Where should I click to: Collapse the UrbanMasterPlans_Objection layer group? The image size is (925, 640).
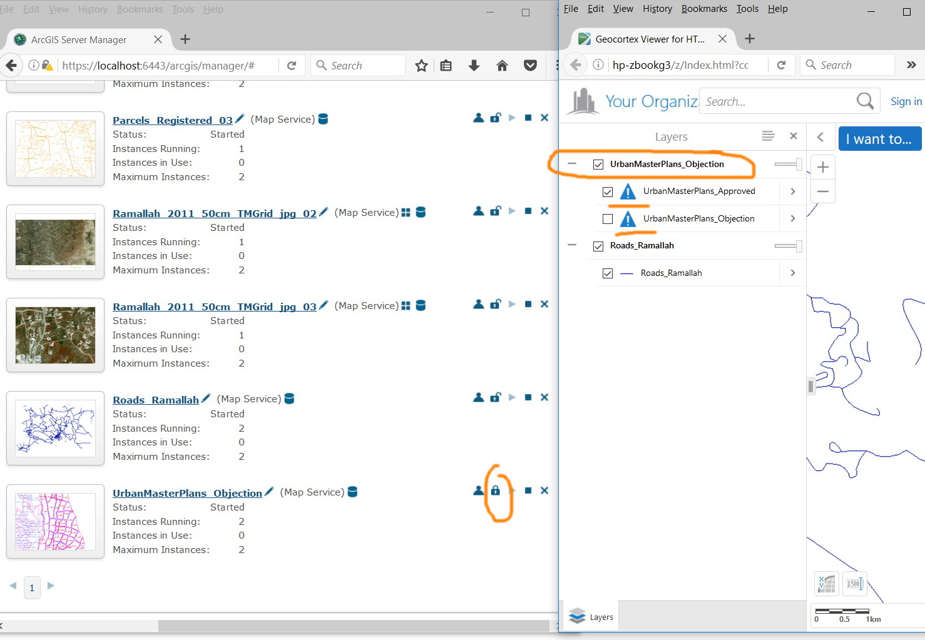click(571, 164)
